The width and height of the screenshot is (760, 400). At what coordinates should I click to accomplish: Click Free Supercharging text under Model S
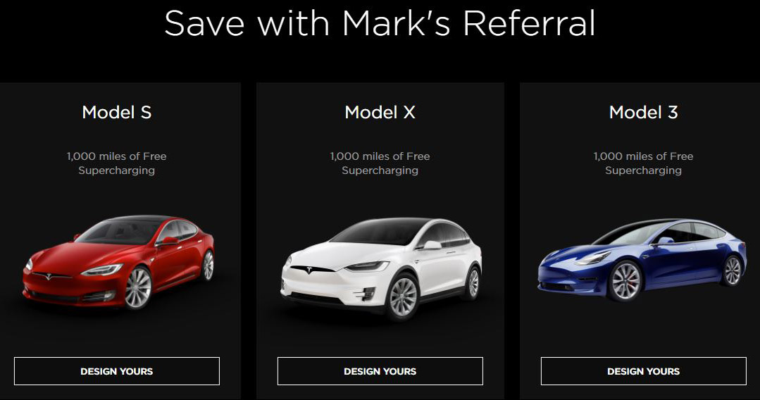click(x=117, y=163)
